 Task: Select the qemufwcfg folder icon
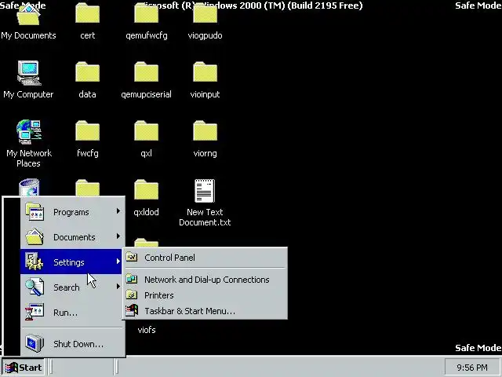(147, 13)
